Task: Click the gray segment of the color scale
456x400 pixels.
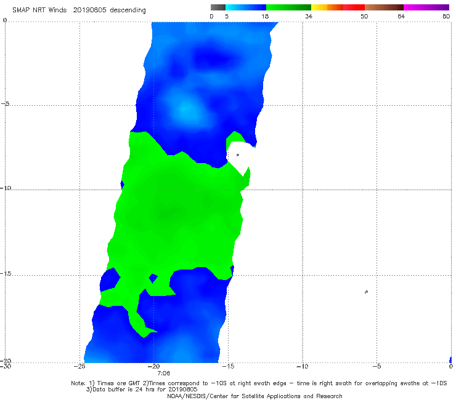Action: [218, 7]
